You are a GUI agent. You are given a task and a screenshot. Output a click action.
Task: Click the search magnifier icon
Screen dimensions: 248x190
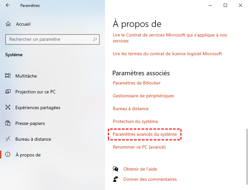[x=95, y=39]
